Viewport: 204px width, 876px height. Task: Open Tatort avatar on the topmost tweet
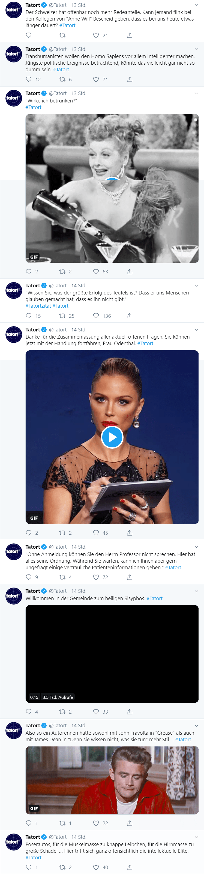(x=14, y=10)
